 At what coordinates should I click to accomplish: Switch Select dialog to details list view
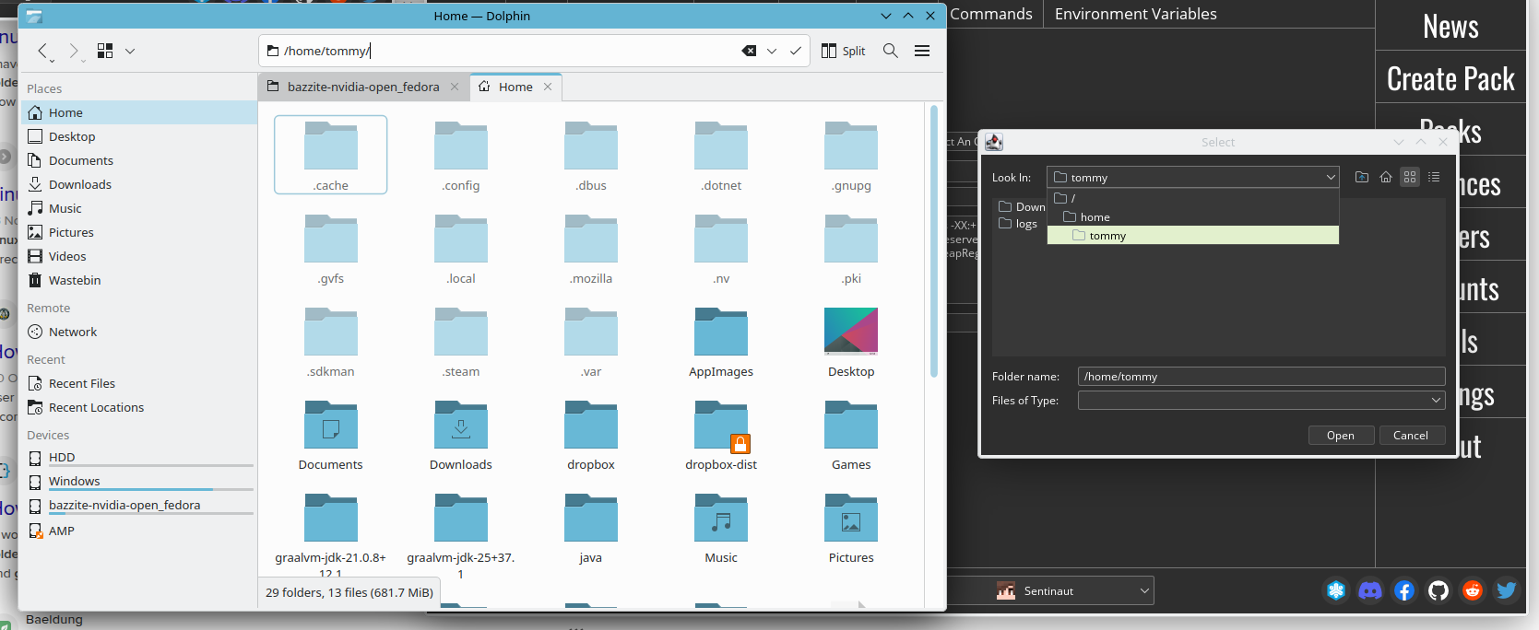(x=1434, y=177)
